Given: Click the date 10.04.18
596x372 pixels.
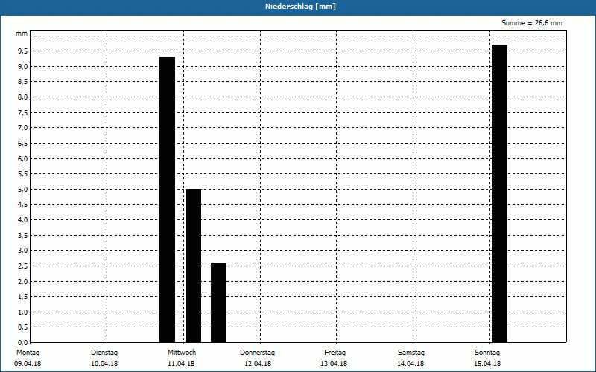Looking at the screenshot, I should pyautogui.click(x=104, y=364).
